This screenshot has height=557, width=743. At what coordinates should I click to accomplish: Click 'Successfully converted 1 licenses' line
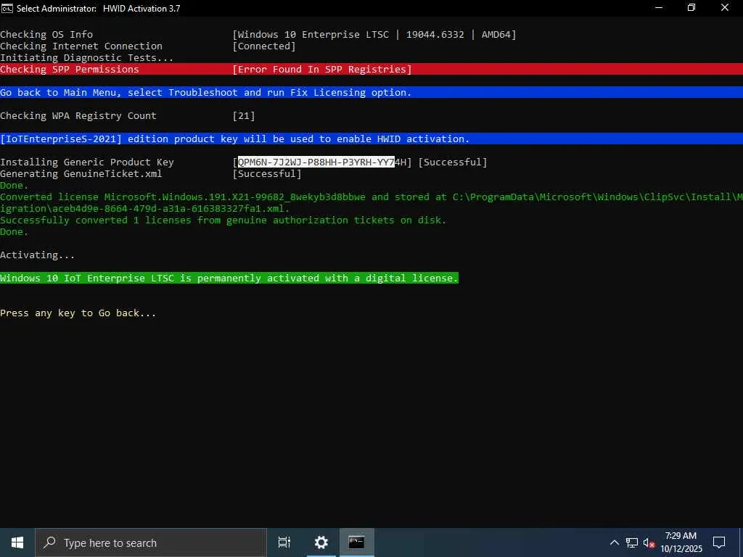[x=223, y=220]
